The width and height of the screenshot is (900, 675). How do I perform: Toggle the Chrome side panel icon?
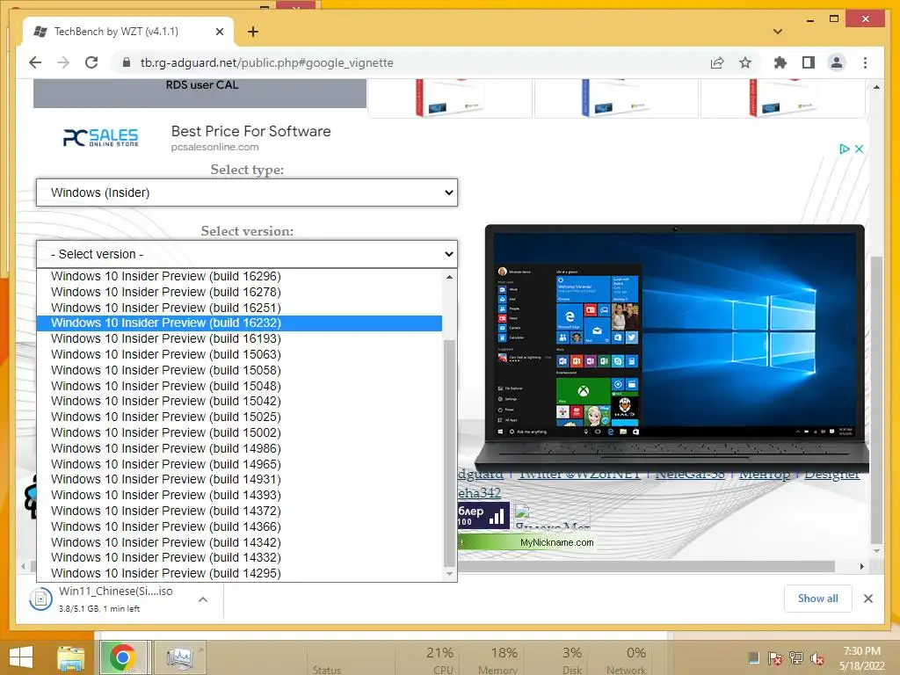[x=809, y=62]
